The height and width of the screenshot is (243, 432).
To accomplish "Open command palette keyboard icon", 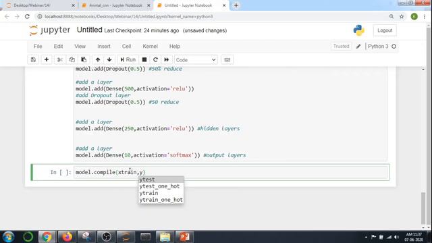I will coord(227,60).
